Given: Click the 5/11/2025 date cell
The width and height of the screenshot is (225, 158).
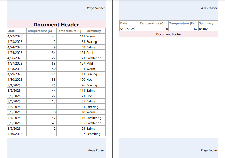Looking at the screenshot, I should click(x=128, y=29).
